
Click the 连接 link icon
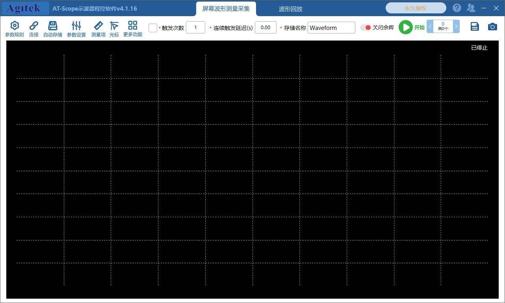coord(34,26)
